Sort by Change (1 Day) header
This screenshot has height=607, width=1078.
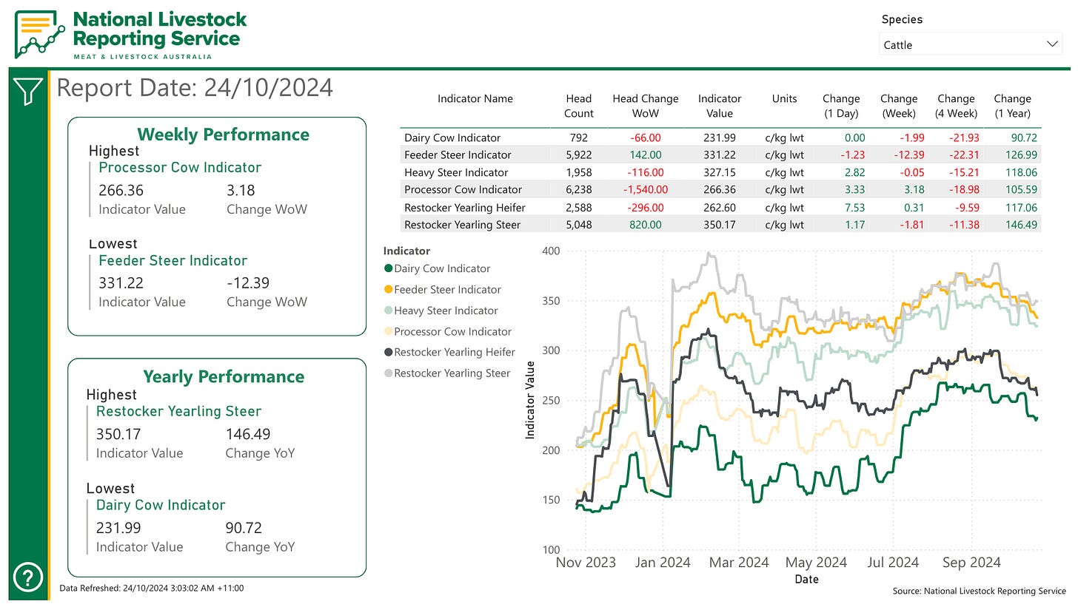click(841, 106)
